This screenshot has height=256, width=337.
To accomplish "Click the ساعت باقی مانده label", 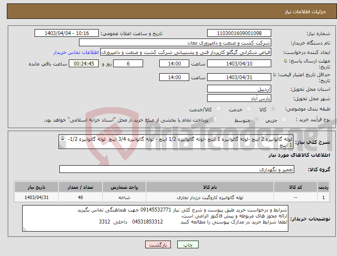I will tap(48, 64).
